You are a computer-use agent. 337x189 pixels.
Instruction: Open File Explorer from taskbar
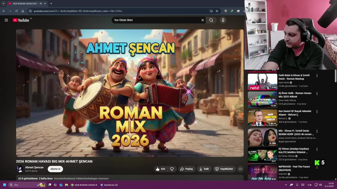[x=67, y=185]
